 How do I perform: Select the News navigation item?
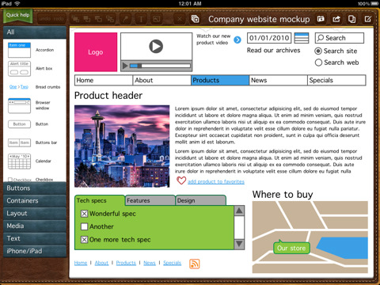pos(279,80)
